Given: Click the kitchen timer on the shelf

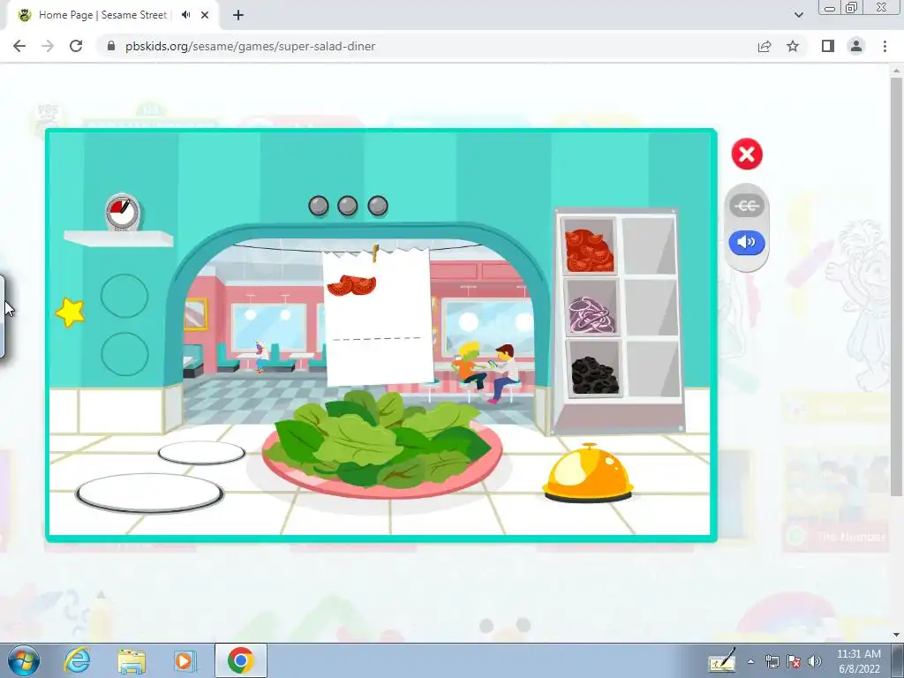Looking at the screenshot, I should click(x=122, y=213).
